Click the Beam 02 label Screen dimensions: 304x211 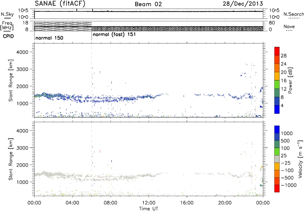click(148, 4)
